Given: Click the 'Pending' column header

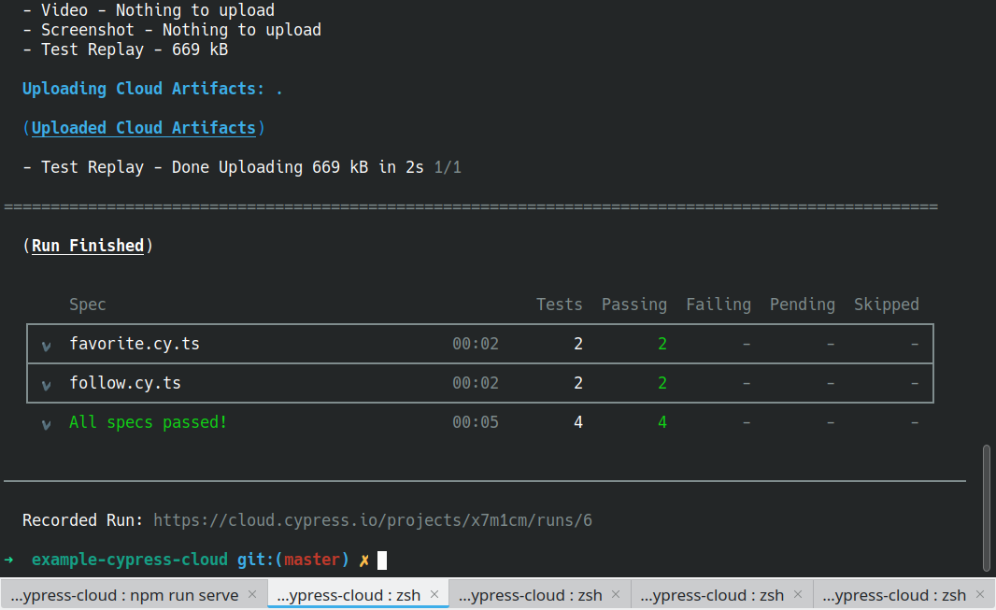Looking at the screenshot, I should [803, 305].
